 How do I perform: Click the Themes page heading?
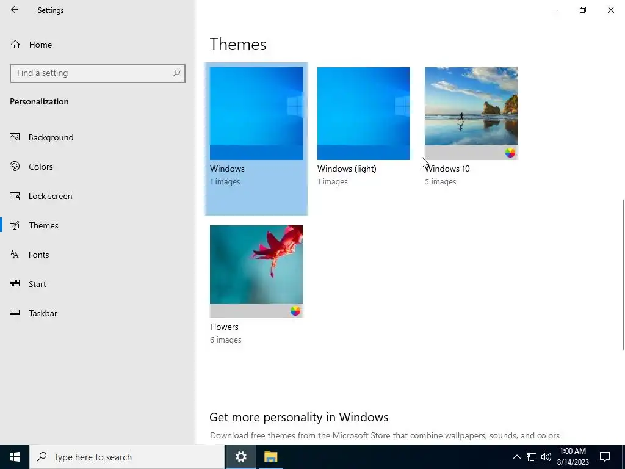click(238, 44)
